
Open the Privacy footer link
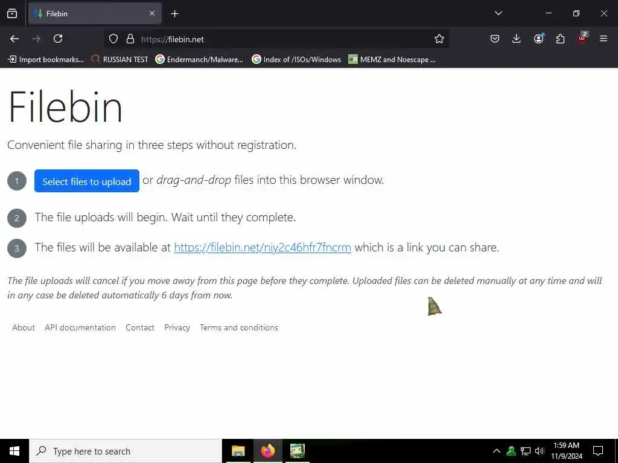[177, 327]
